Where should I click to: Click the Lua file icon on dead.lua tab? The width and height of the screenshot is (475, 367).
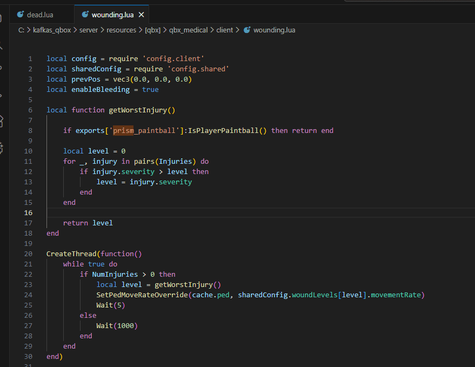coord(21,15)
